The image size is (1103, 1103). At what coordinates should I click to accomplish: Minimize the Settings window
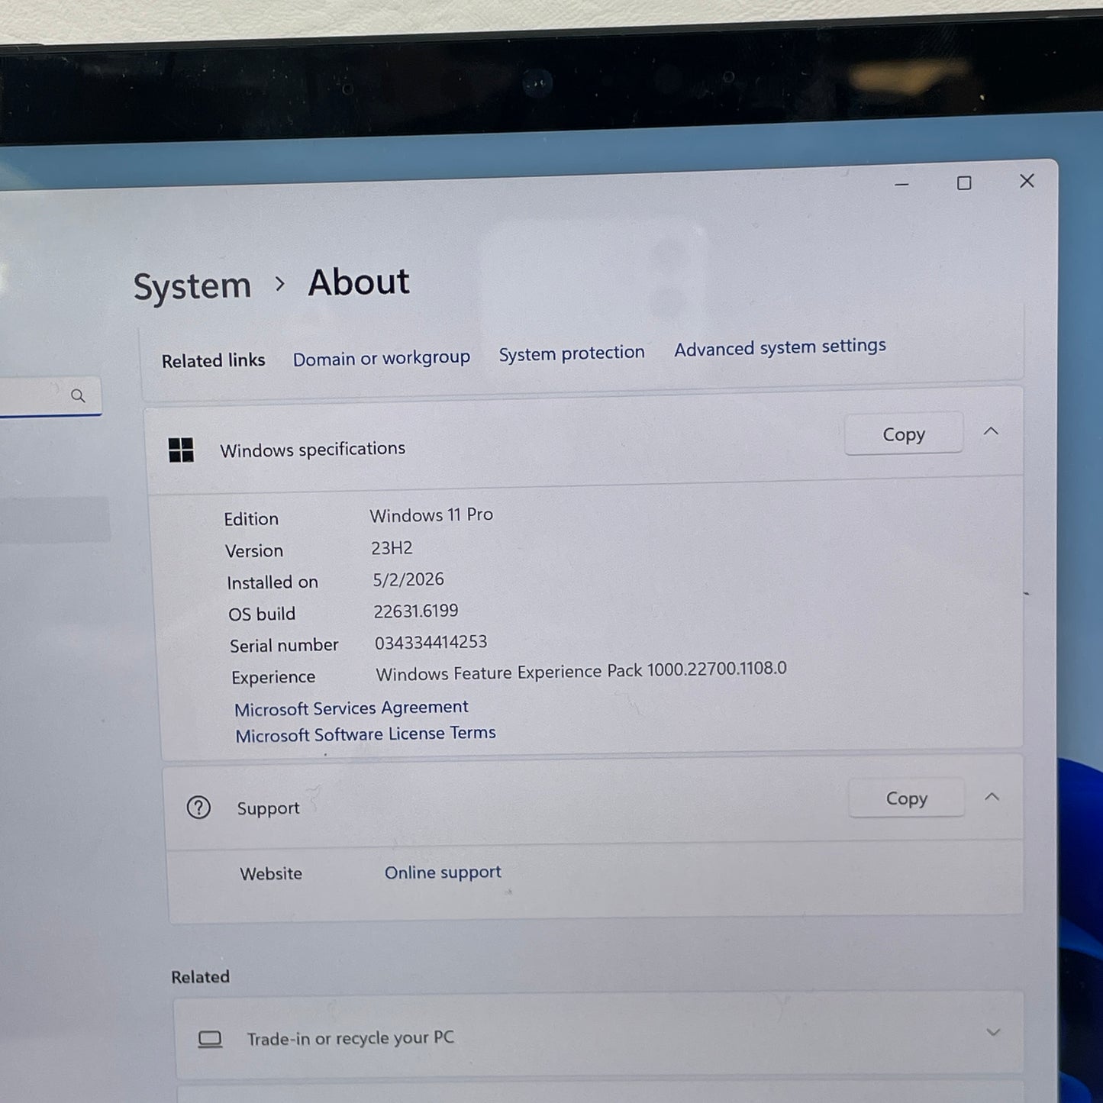901,185
